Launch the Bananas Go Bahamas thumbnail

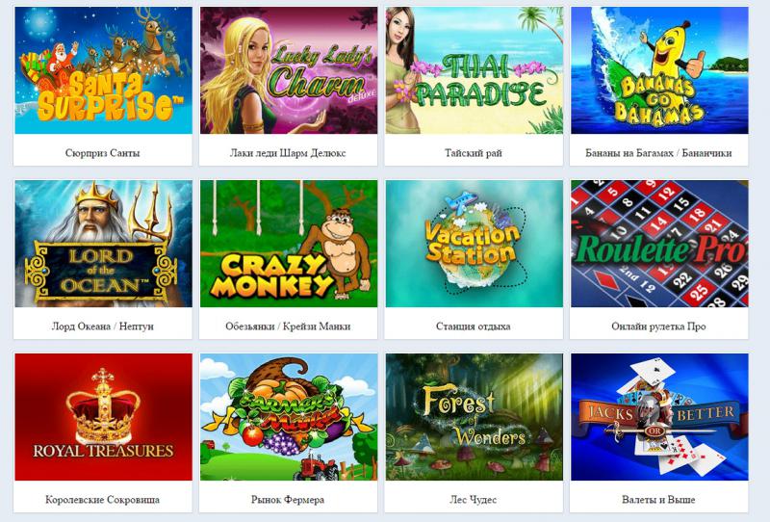click(659, 70)
